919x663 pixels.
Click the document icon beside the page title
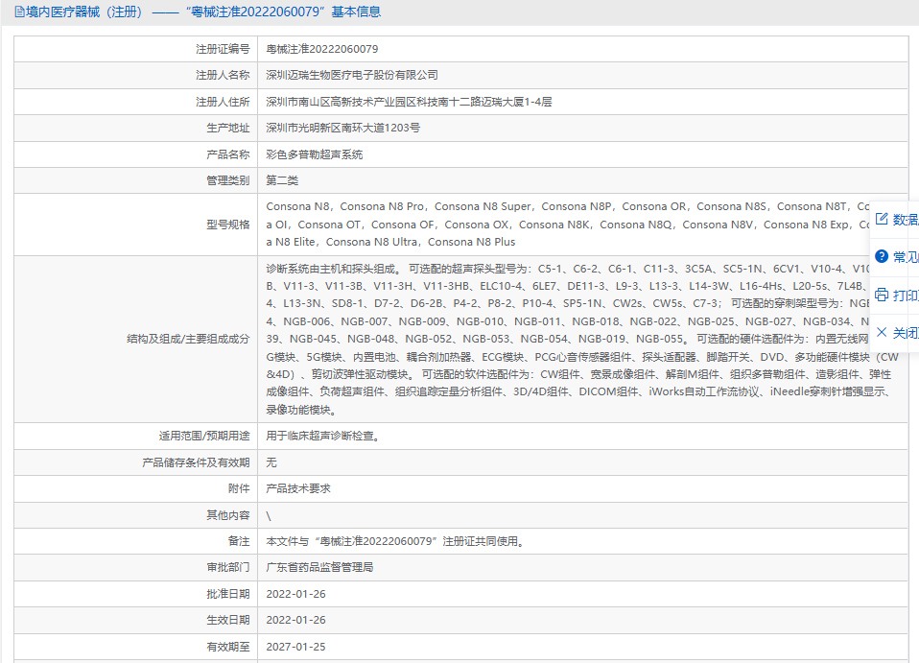(x=19, y=12)
